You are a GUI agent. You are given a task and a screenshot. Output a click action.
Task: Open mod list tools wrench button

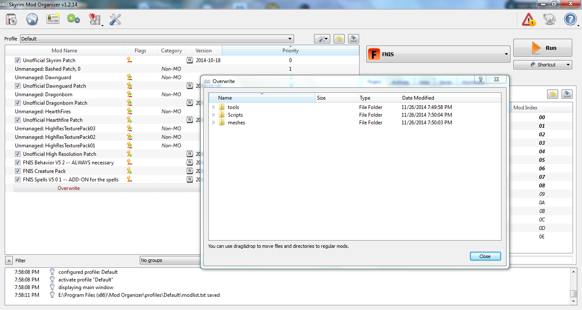pyautogui.click(x=322, y=39)
